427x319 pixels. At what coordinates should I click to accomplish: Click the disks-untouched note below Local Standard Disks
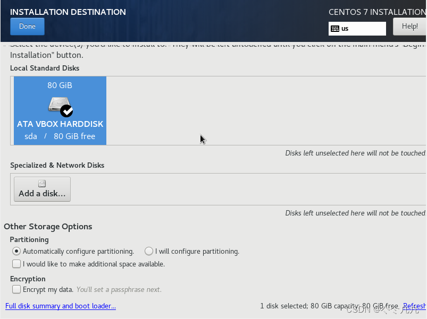coord(355,153)
